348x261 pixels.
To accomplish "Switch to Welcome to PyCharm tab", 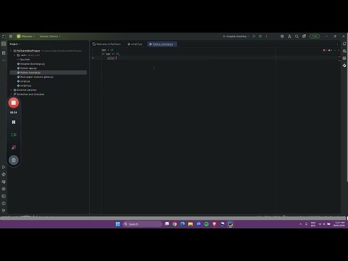I will coord(107,44).
